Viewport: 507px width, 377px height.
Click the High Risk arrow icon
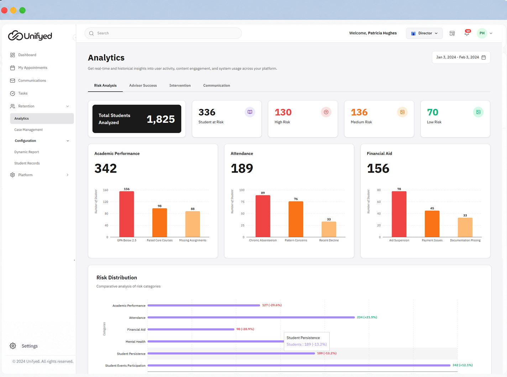(x=326, y=112)
